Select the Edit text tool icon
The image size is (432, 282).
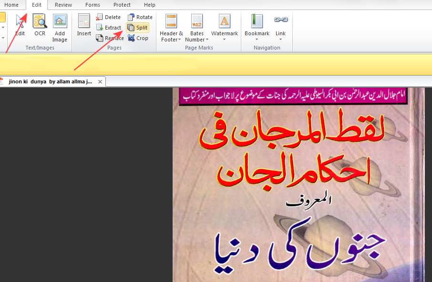click(x=20, y=22)
